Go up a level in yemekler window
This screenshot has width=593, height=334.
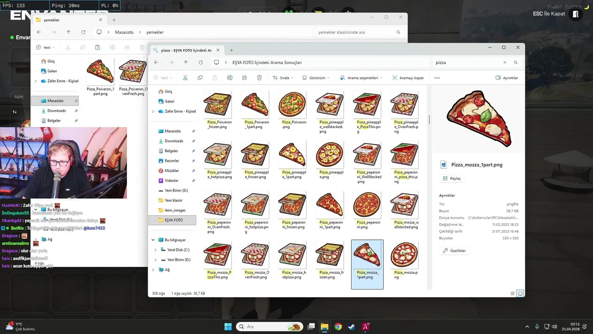coord(69,32)
